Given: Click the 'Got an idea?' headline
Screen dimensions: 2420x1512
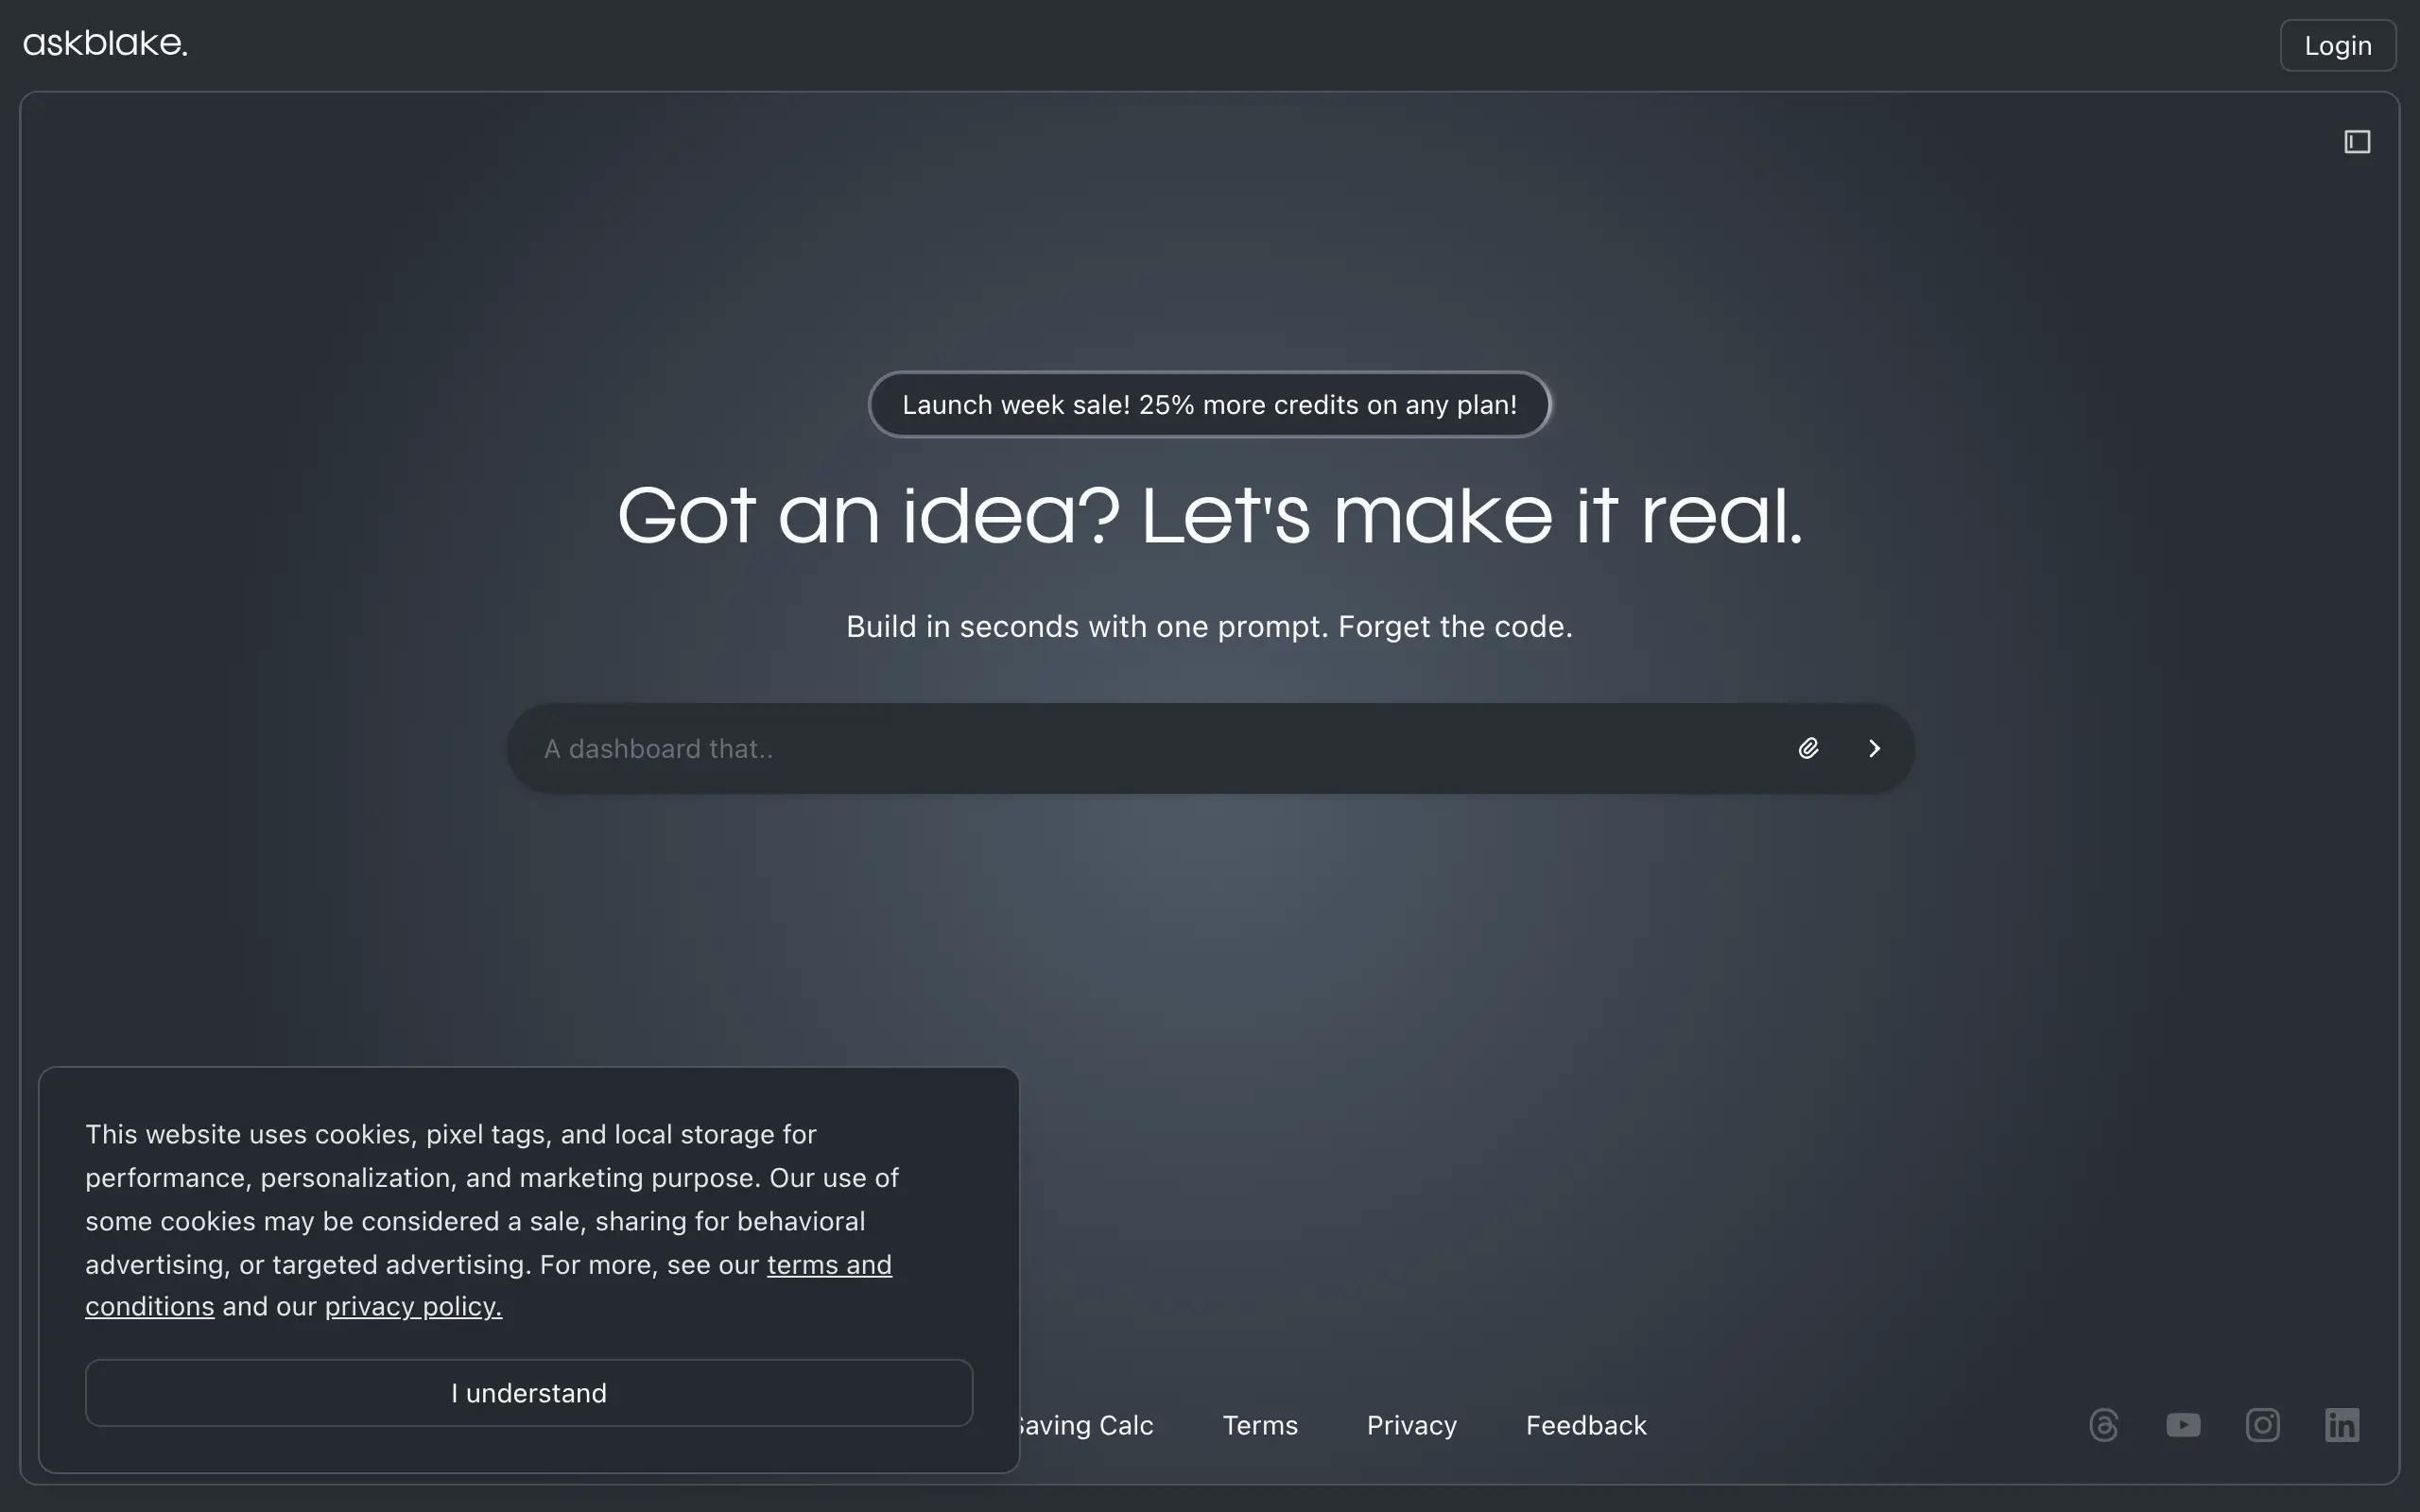Looking at the screenshot, I should (1209, 516).
